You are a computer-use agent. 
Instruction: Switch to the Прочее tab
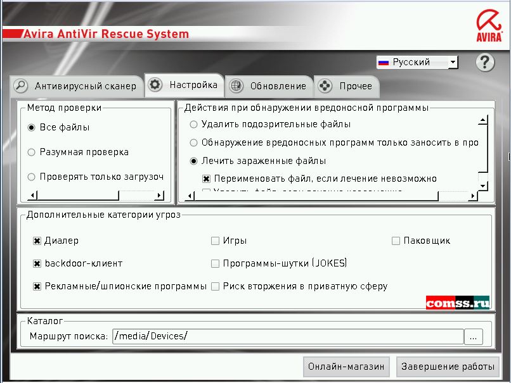click(x=346, y=86)
